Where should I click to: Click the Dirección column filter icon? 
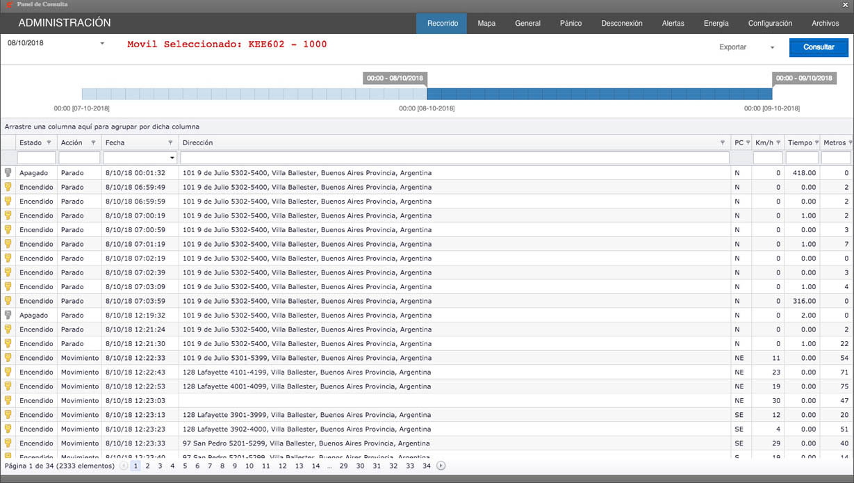tap(723, 142)
